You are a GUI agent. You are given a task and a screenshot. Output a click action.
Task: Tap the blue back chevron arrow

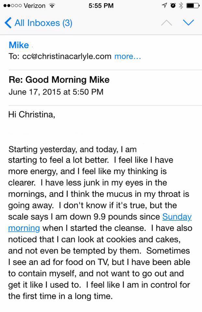8,23
